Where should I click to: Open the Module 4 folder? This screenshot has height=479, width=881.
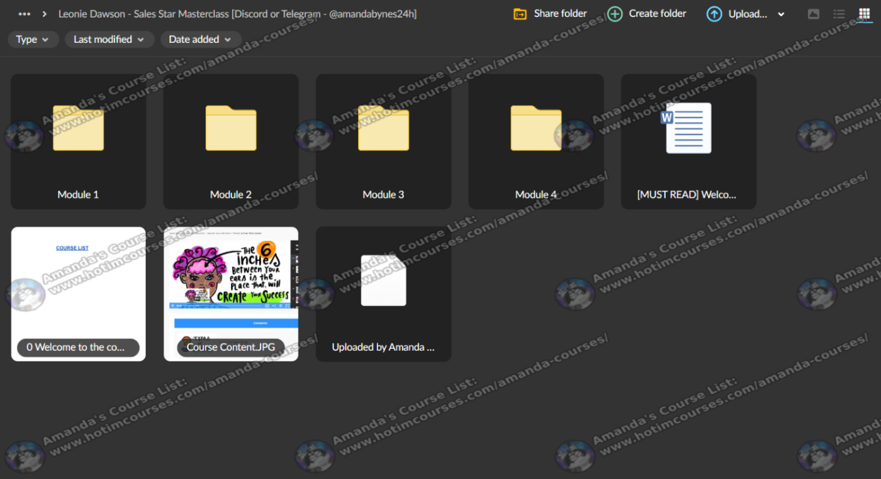pos(536,141)
